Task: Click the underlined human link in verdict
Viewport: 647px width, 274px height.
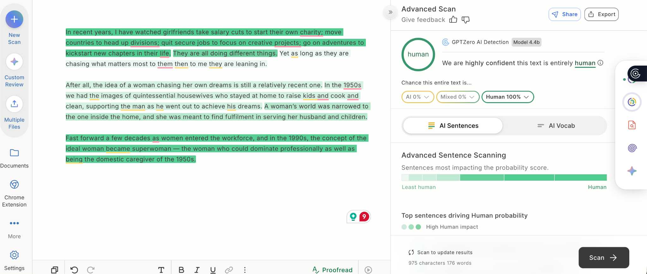Action: [x=585, y=63]
